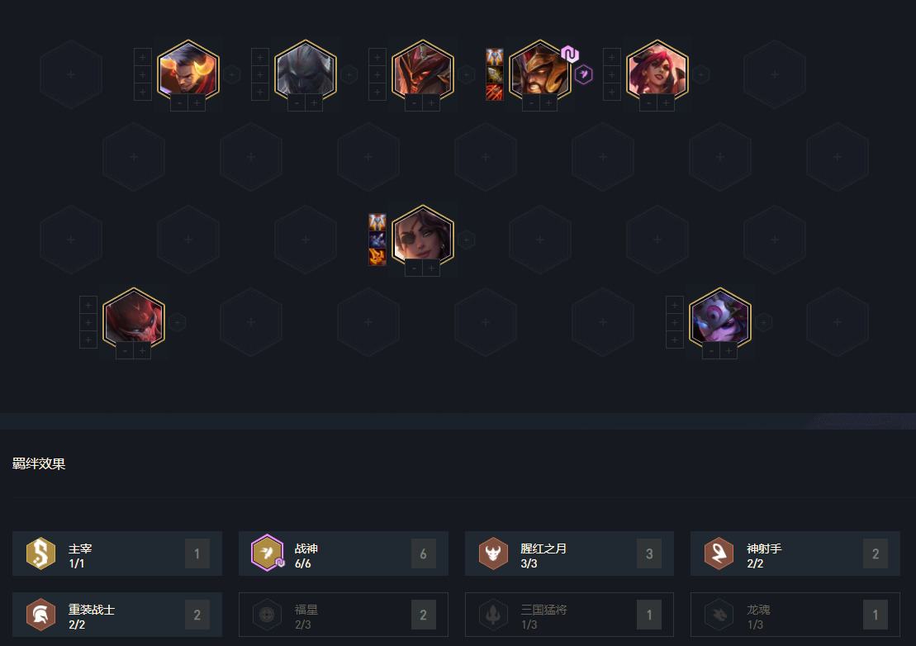The height and width of the screenshot is (646, 916).
Task: Click the 重装战士 helmet trait icon
Action: (x=41, y=614)
